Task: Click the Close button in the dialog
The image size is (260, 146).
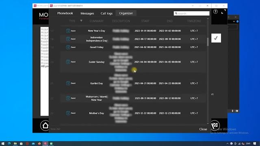Action: (203, 129)
